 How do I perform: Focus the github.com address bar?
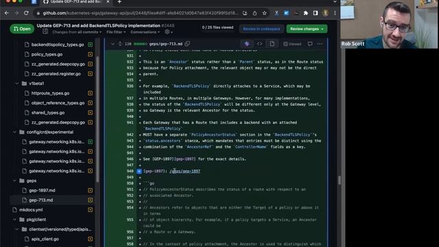coord(140,13)
